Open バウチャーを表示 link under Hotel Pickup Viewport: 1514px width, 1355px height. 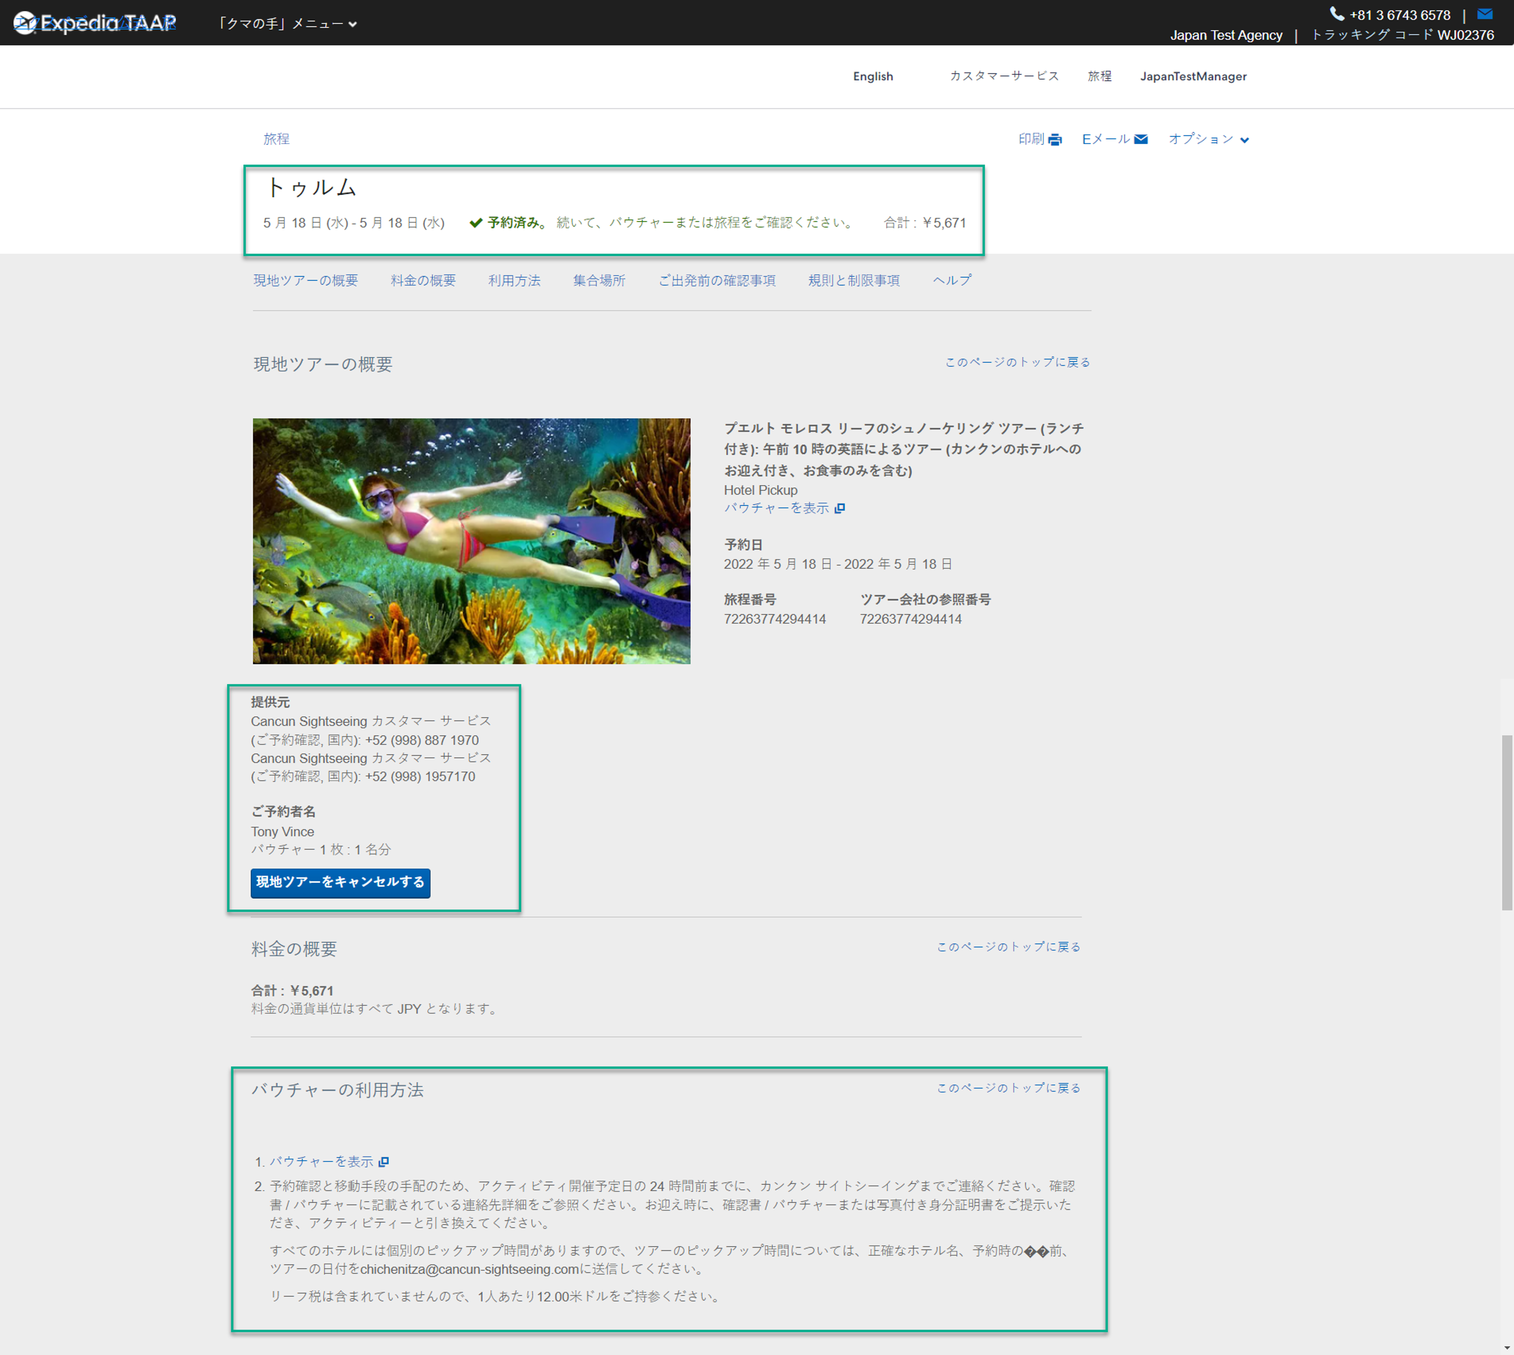[776, 508]
